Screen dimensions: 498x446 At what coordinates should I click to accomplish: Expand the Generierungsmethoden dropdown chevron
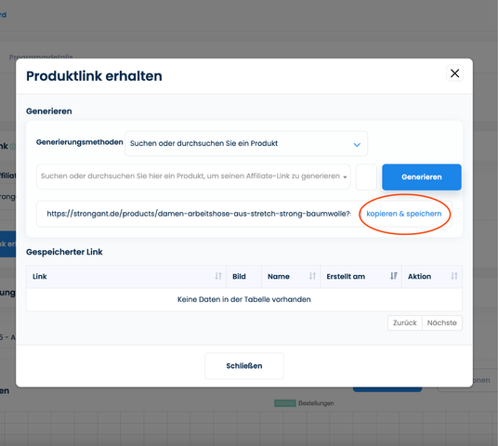[x=357, y=145]
